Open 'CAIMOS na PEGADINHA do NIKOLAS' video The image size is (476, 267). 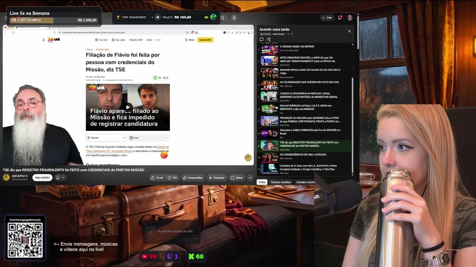[305, 97]
